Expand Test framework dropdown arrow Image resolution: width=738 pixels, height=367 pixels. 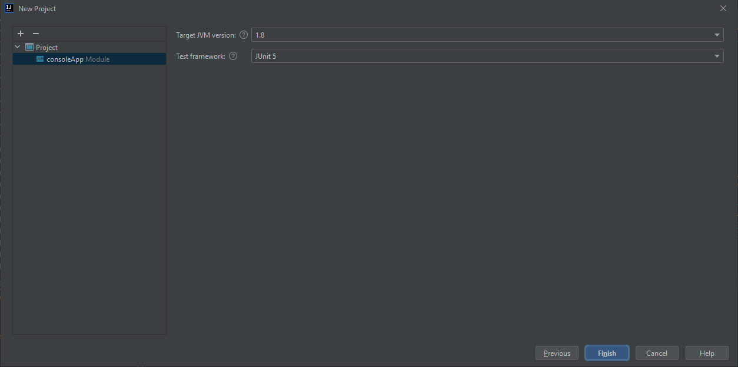pyautogui.click(x=717, y=56)
